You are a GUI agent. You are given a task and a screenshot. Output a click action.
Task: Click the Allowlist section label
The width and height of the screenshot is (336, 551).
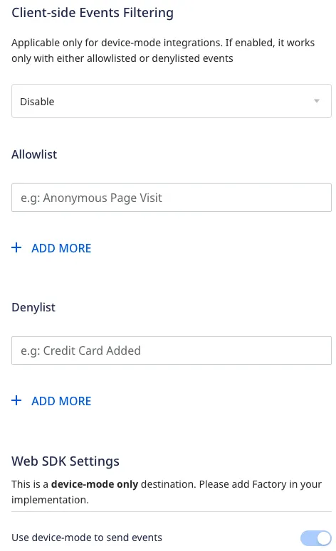coord(34,154)
